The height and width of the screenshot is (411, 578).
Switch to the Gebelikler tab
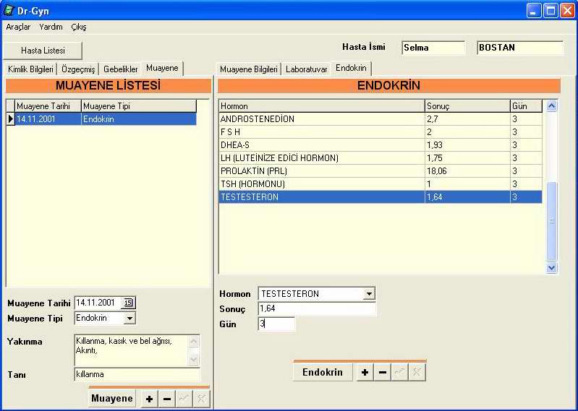120,69
